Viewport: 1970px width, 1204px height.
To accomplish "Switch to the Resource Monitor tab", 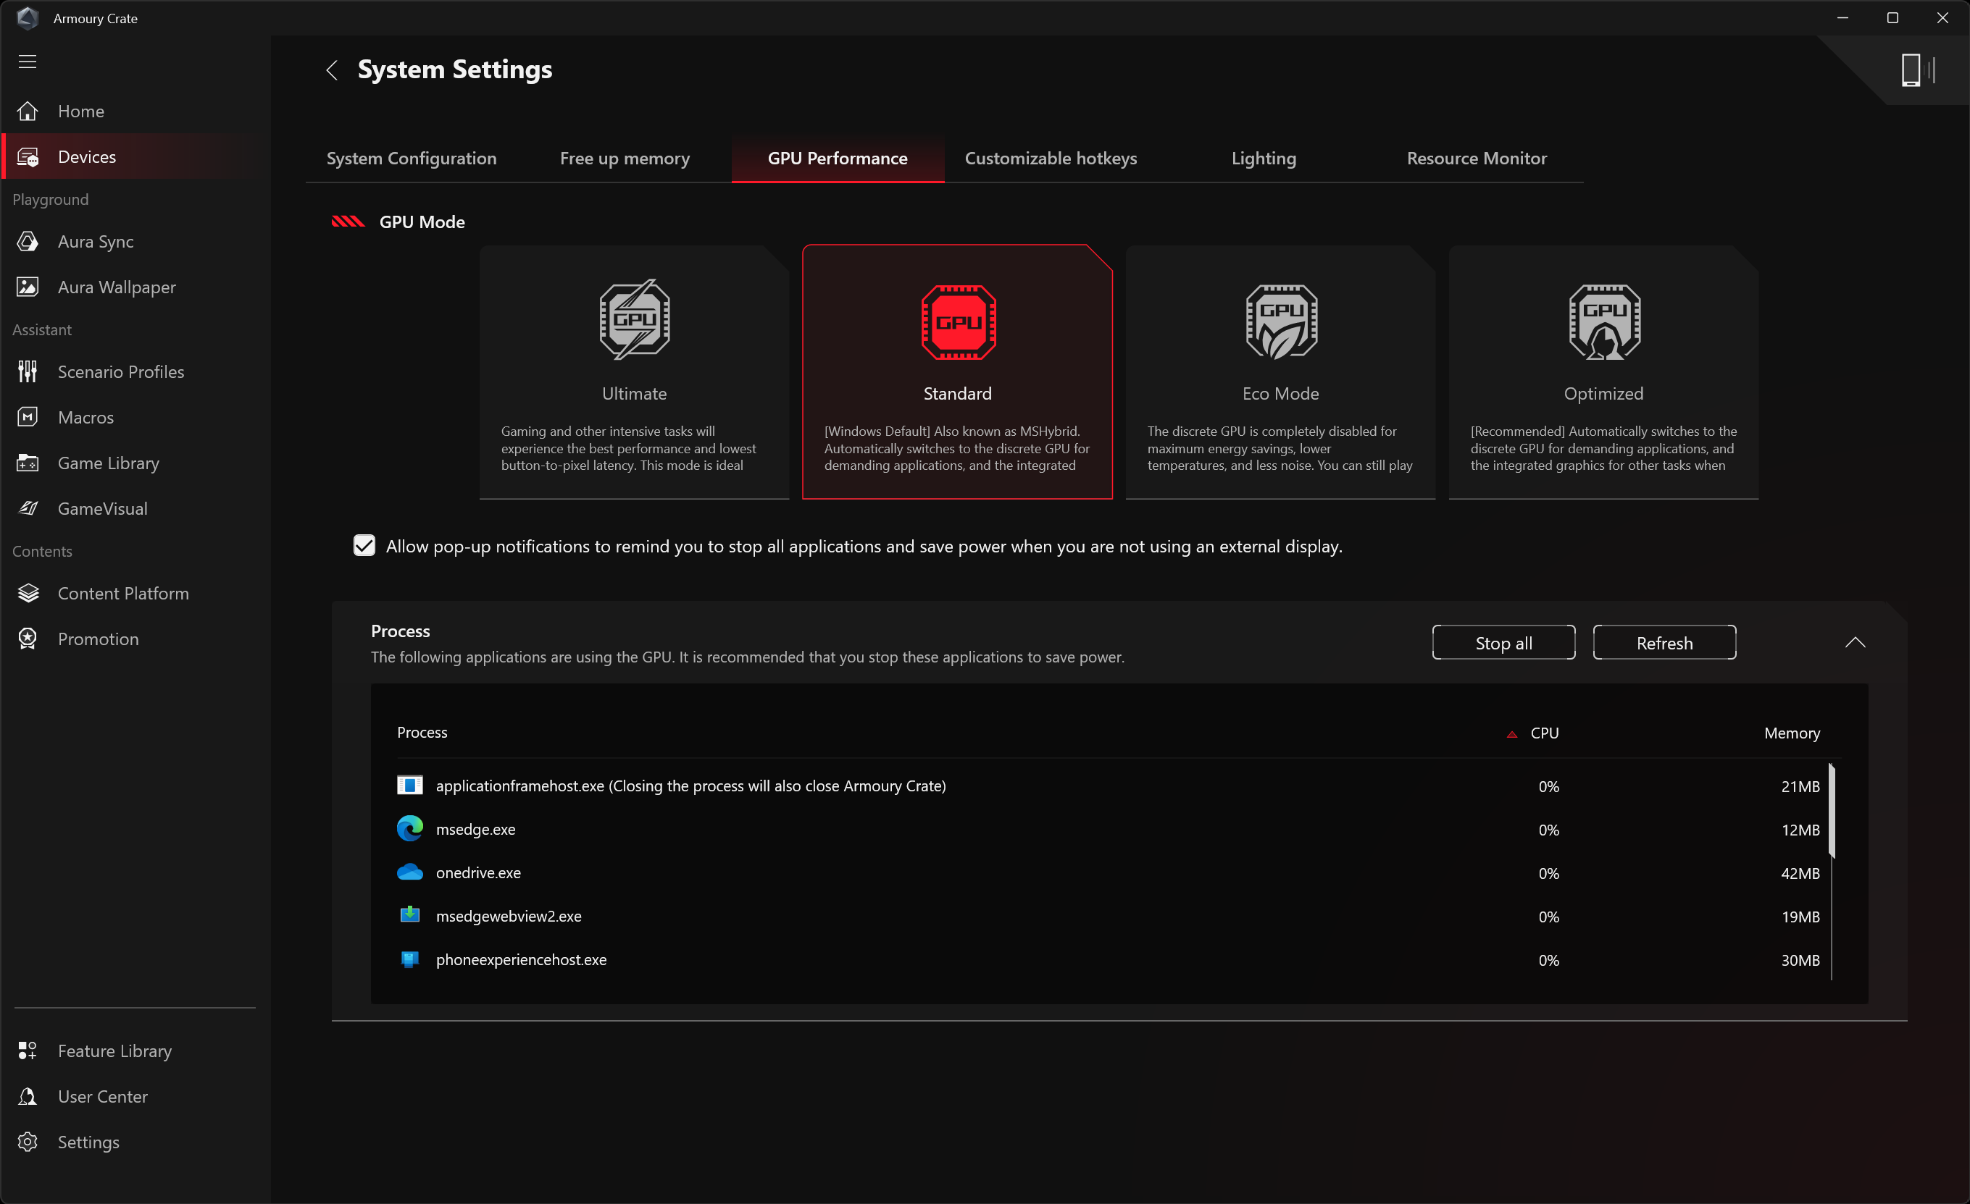I will (1476, 158).
